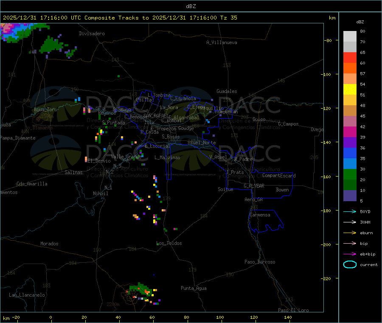
Task: Click the Pampa_Diamante label
Action: 18,138
